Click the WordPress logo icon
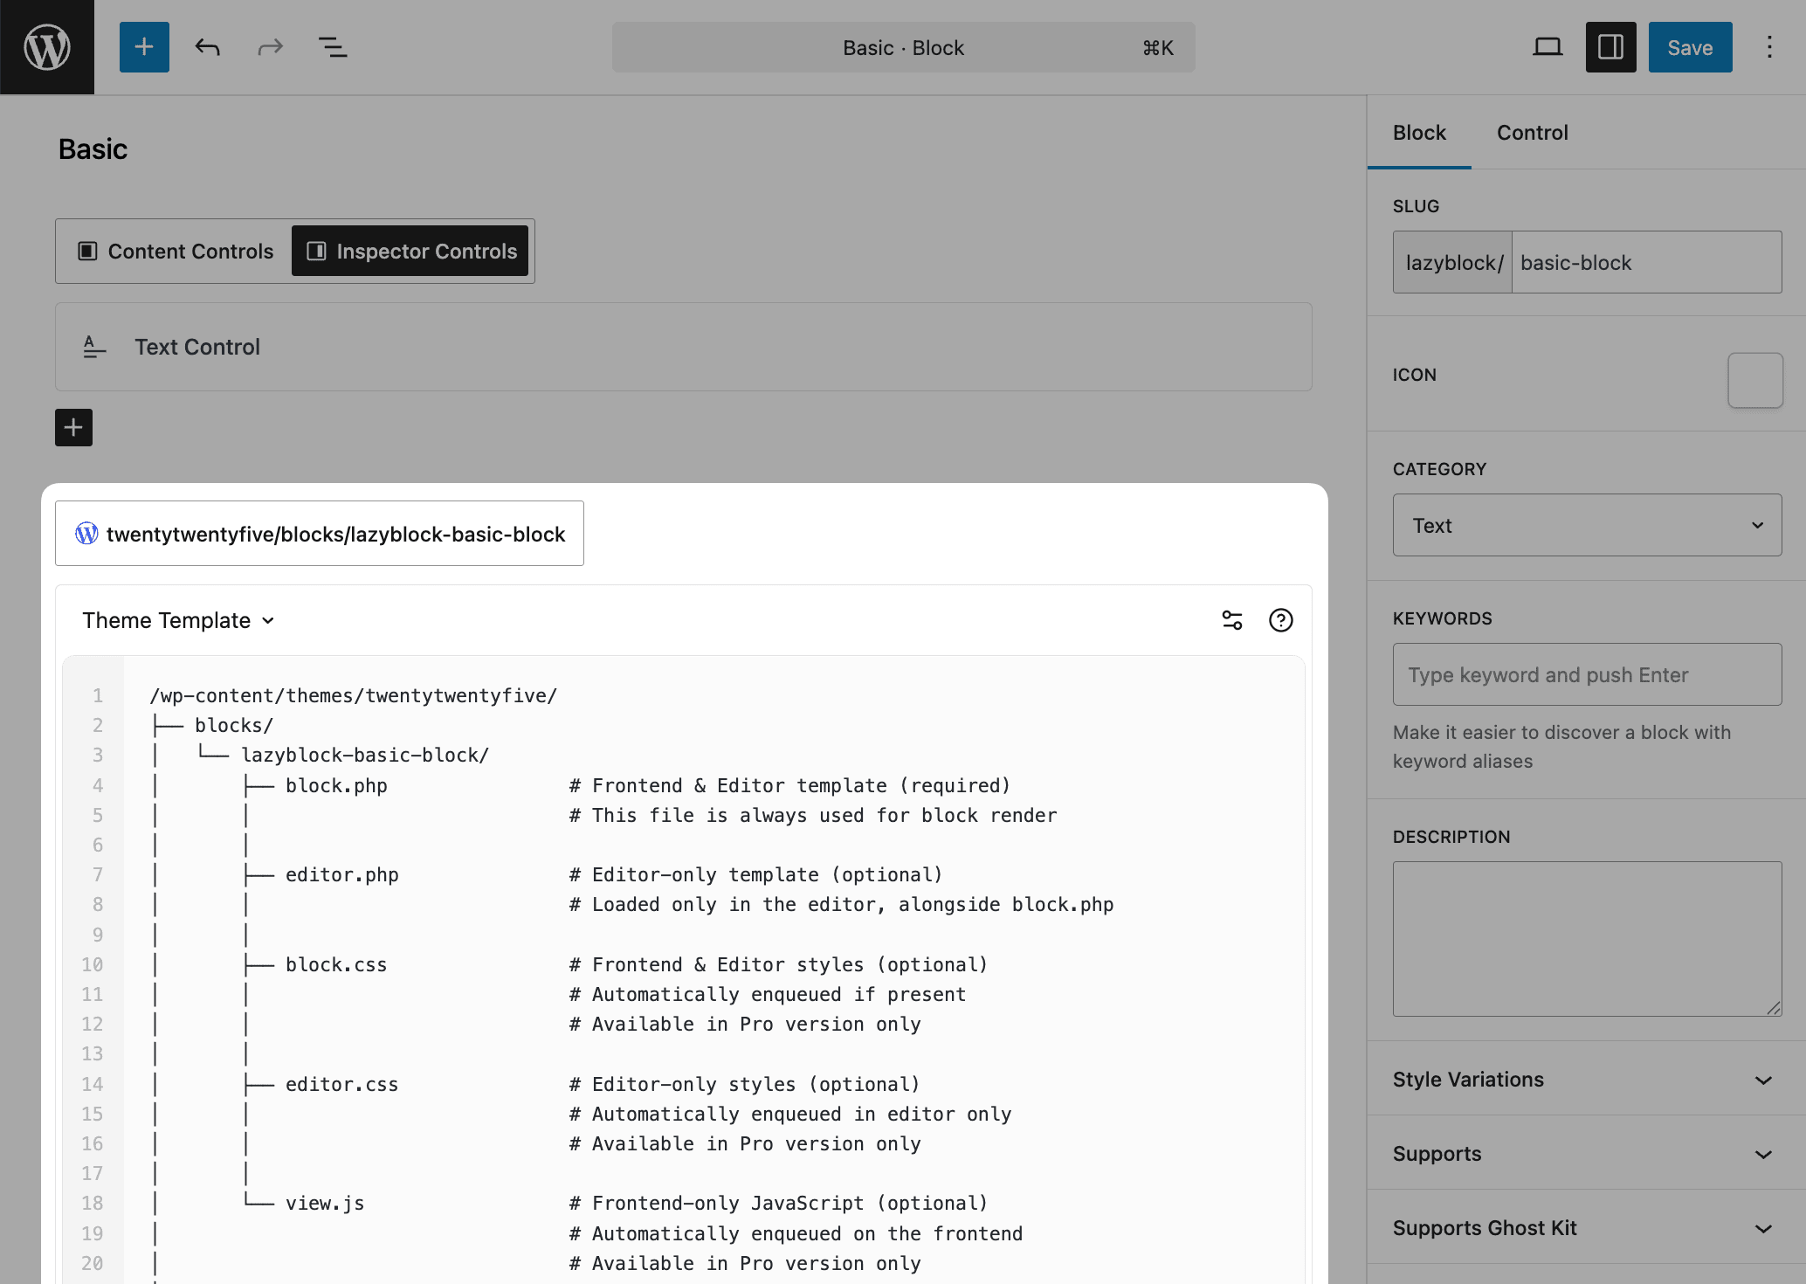1806x1284 pixels. pos(46,46)
